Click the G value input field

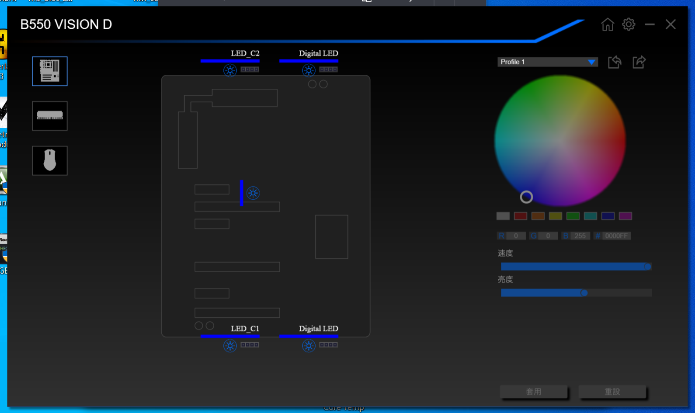pyautogui.click(x=548, y=236)
